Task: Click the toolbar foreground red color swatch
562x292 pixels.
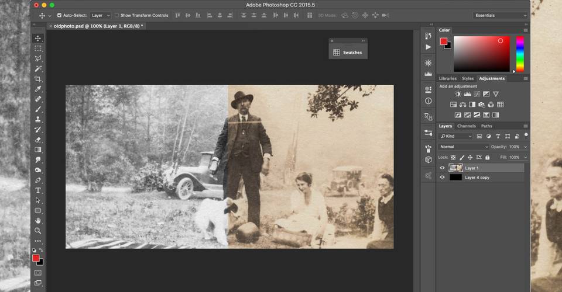Action: pyautogui.click(x=36, y=258)
